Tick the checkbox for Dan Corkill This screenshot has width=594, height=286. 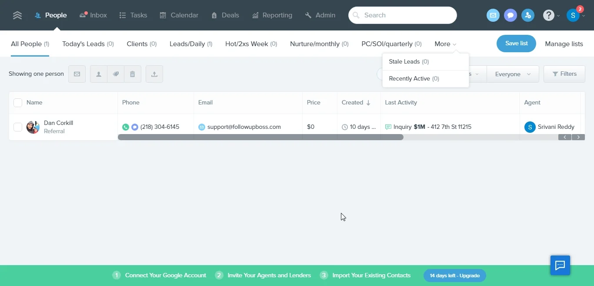18,127
